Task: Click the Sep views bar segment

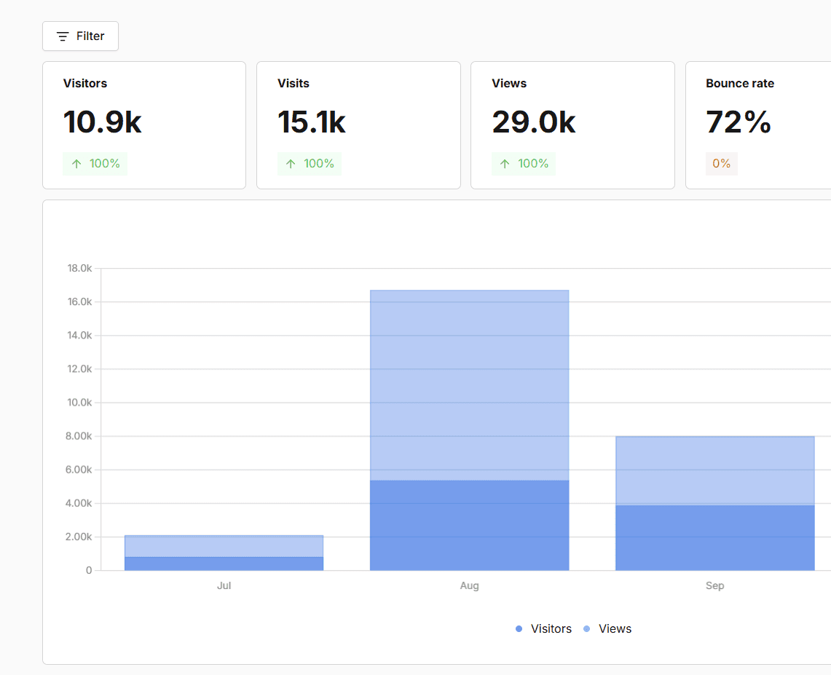Action: [x=715, y=470]
